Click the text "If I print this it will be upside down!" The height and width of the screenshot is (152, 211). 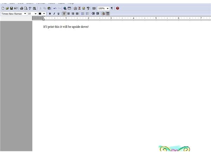coord(66,27)
